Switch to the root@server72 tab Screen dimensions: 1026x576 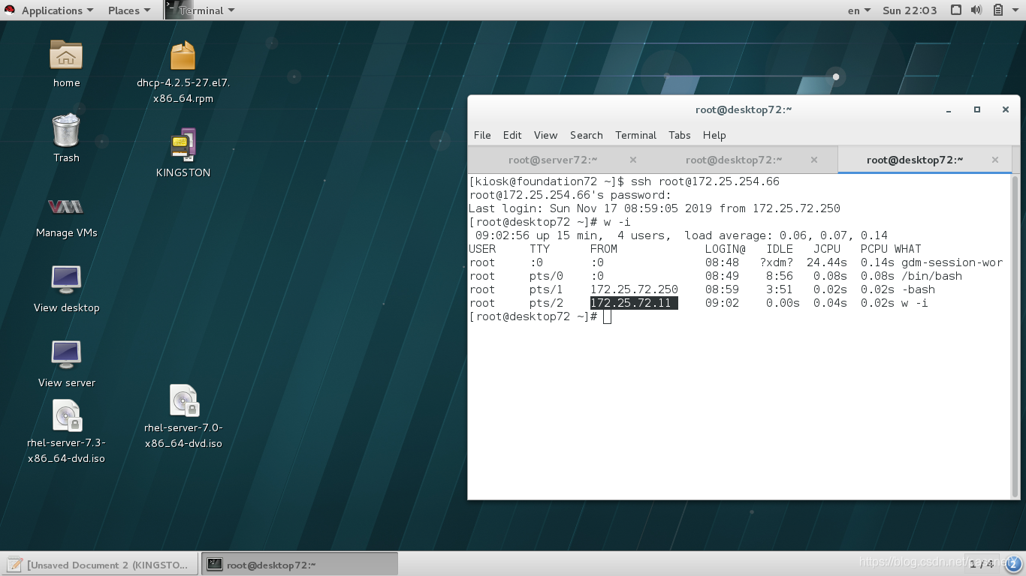(x=553, y=160)
